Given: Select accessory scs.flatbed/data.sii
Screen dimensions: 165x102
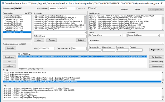Looking at the screenshot, I should pyautogui.click(x=59, y=16).
